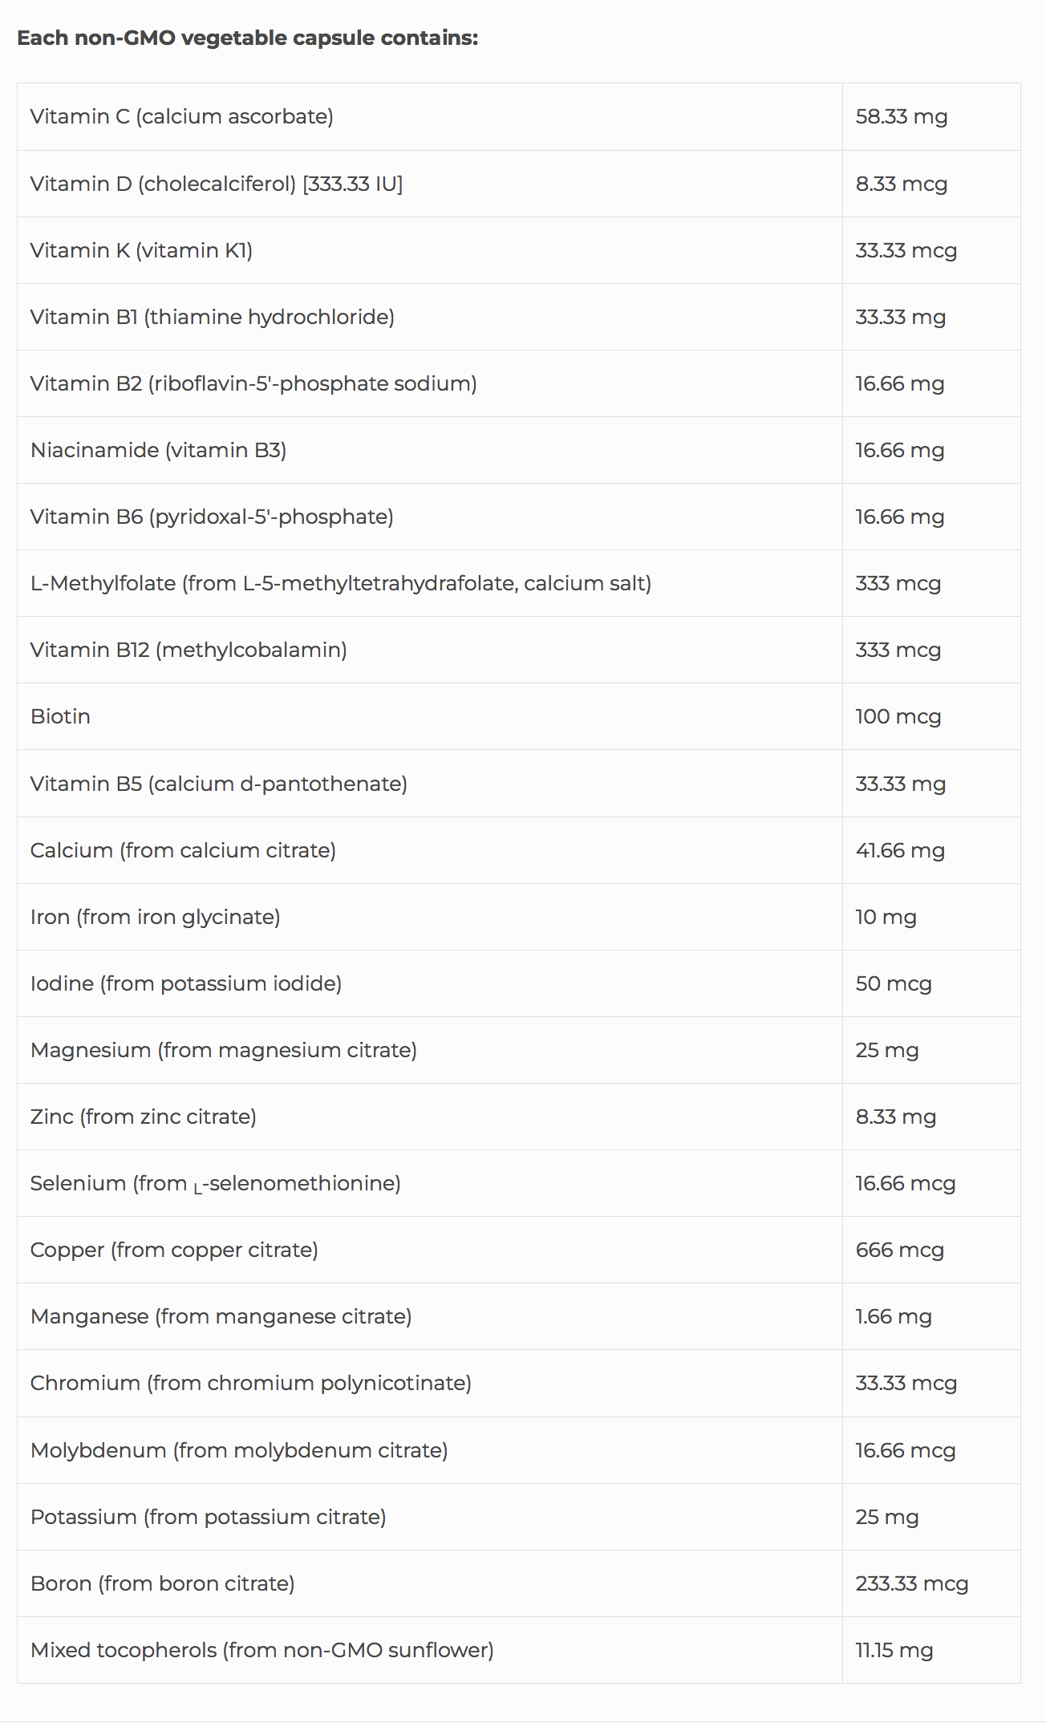Click the Vitamin K (vitamin K1) entry

pos(141,250)
